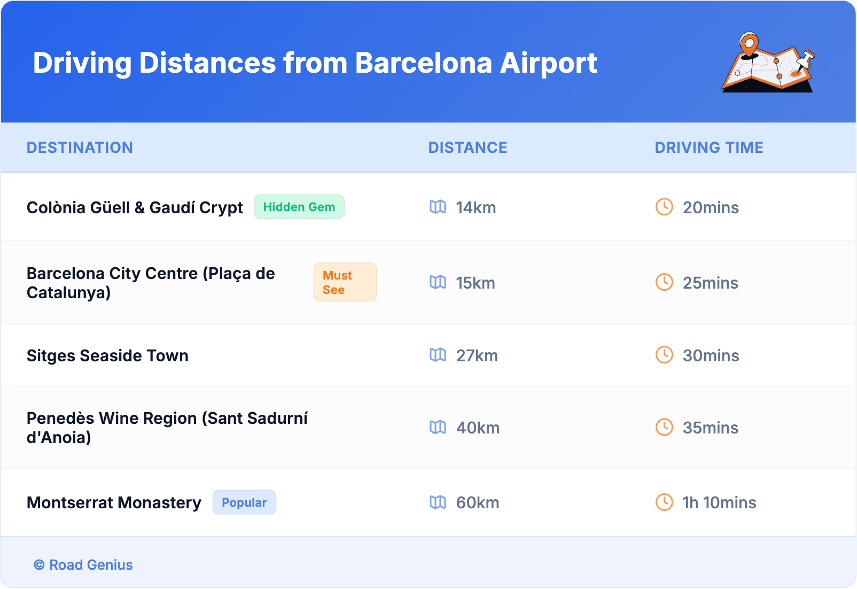Click the Destination column header

coord(80,148)
